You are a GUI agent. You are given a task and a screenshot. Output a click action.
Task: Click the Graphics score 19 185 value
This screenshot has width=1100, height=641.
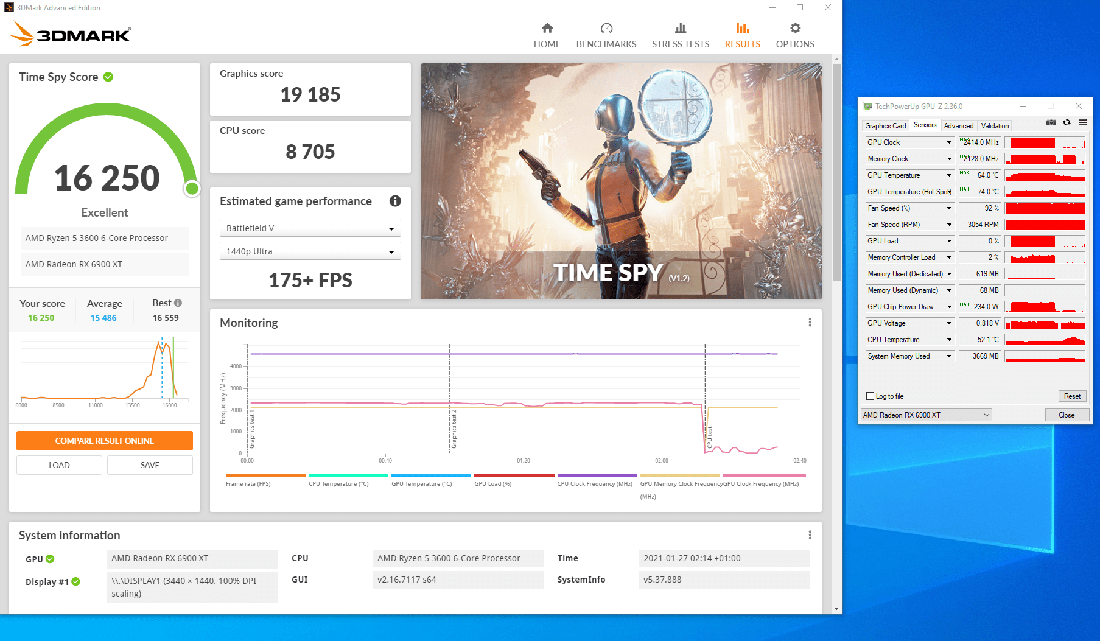click(310, 94)
